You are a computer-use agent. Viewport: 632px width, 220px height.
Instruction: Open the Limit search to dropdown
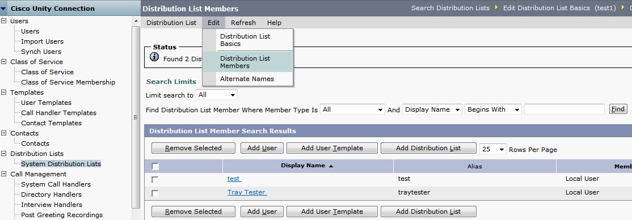[217, 95]
